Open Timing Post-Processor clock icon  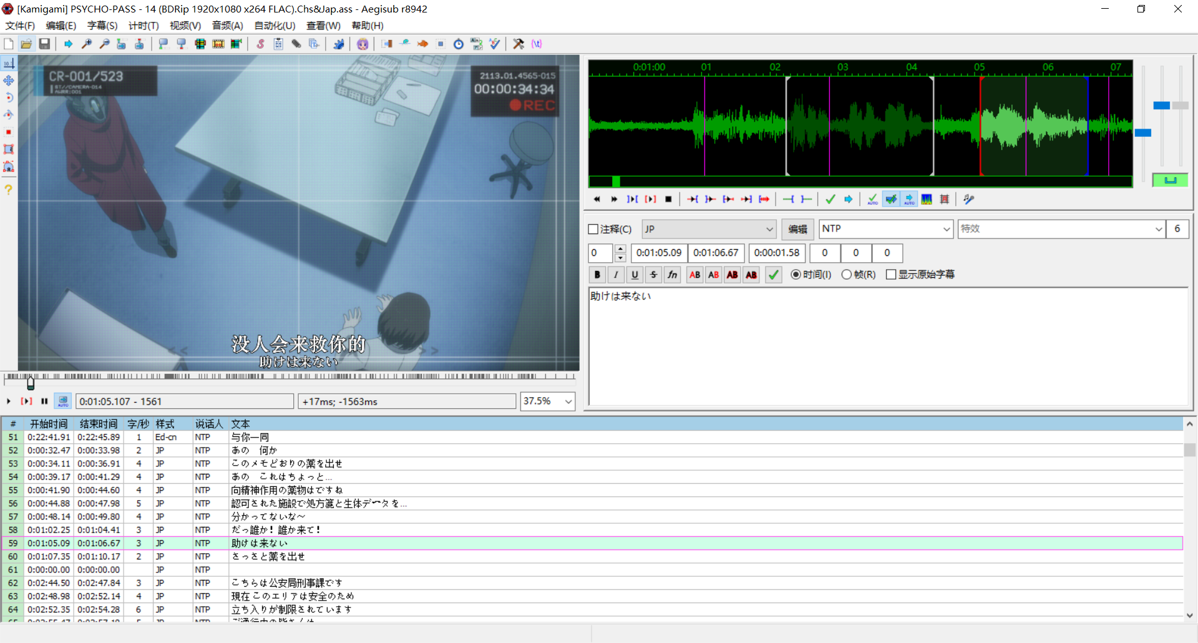point(459,44)
